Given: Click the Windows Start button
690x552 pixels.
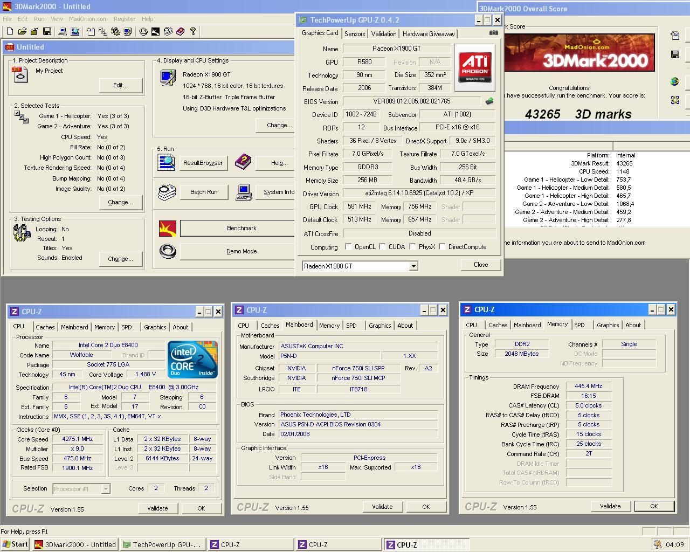Looking at the screenshot, I should 15,544.
